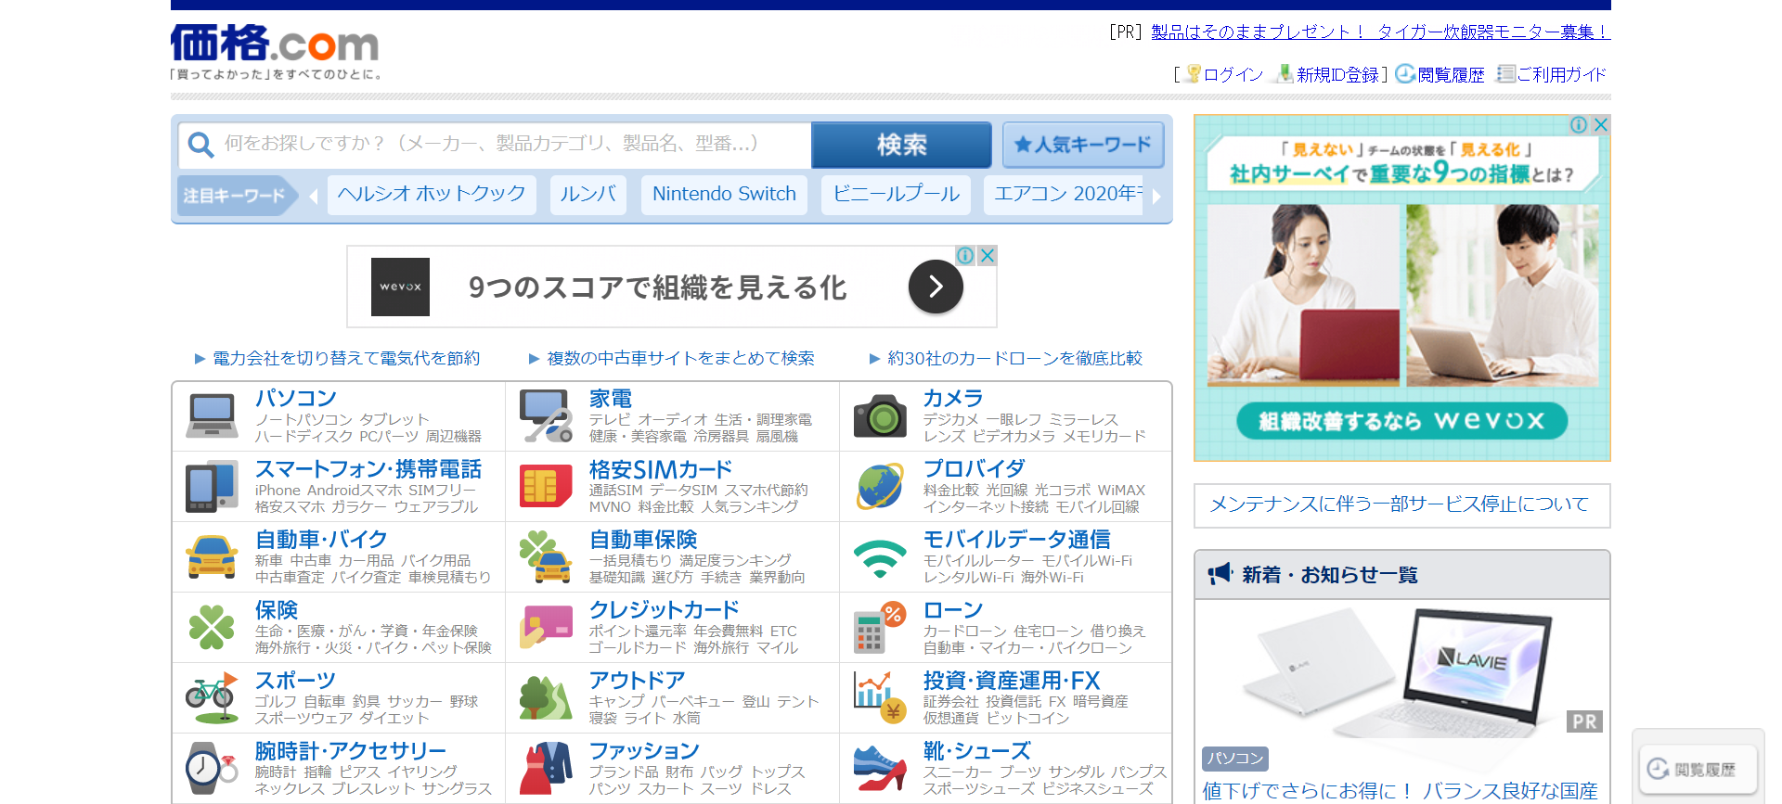1782x804 pixels.
Task: Close the sidebar wevox advertisement
Action: (x=1601, y=125)
